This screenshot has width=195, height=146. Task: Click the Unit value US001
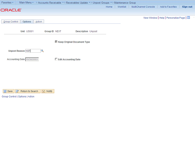(30, 31)
